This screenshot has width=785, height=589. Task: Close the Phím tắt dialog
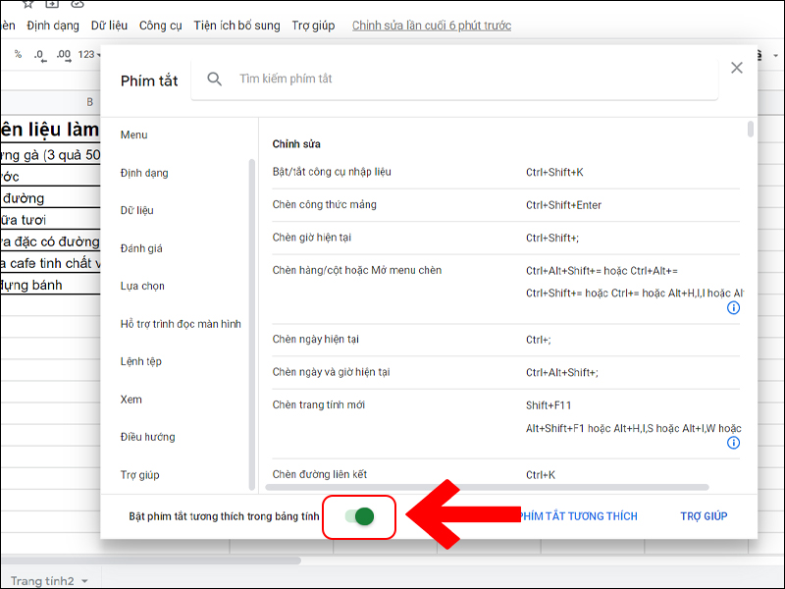point(737,68)
